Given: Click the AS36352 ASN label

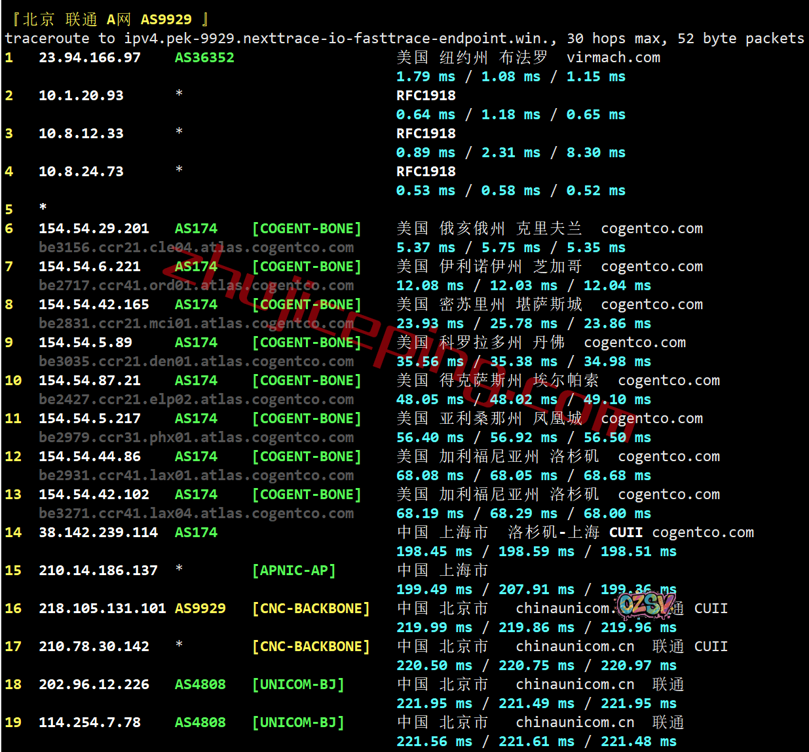Looking at the screenshot, I should pos(204,58).
